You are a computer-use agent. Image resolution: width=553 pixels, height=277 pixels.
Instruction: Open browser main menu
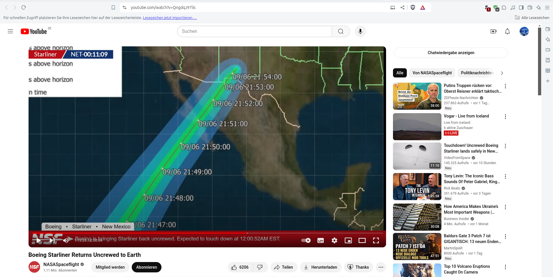(547, 7)
